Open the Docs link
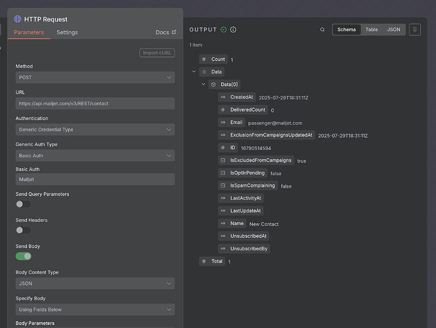Viewport: 436px width, 328px height. click(165, 33)
